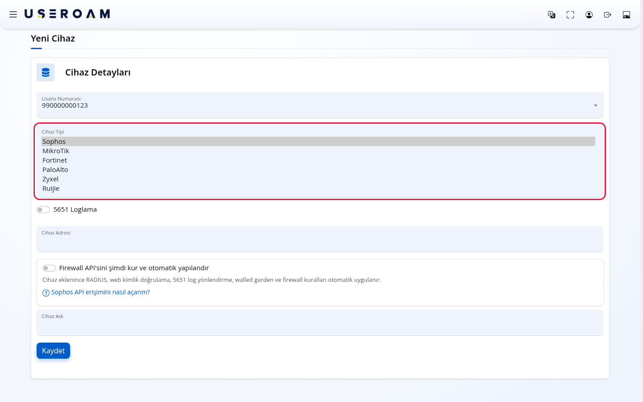Image resolution: width=643 pixels, height=402 pixels.
Task: Click the Cihaz Detayları heading
Action: (x=98, y=72)
